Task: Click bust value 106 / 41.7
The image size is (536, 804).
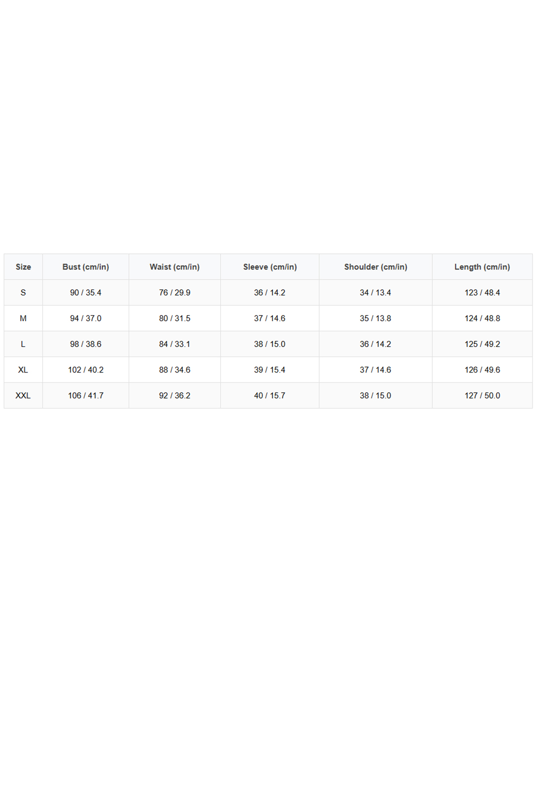Action: 86,396
